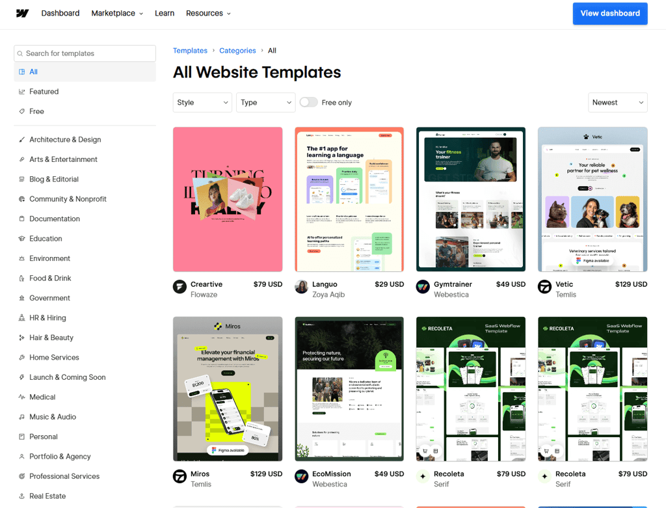Click the Hair & Beauty sparkle icon
Viewport: 666px width, 508px height.
pyautogui.click(x=21, y=338)
